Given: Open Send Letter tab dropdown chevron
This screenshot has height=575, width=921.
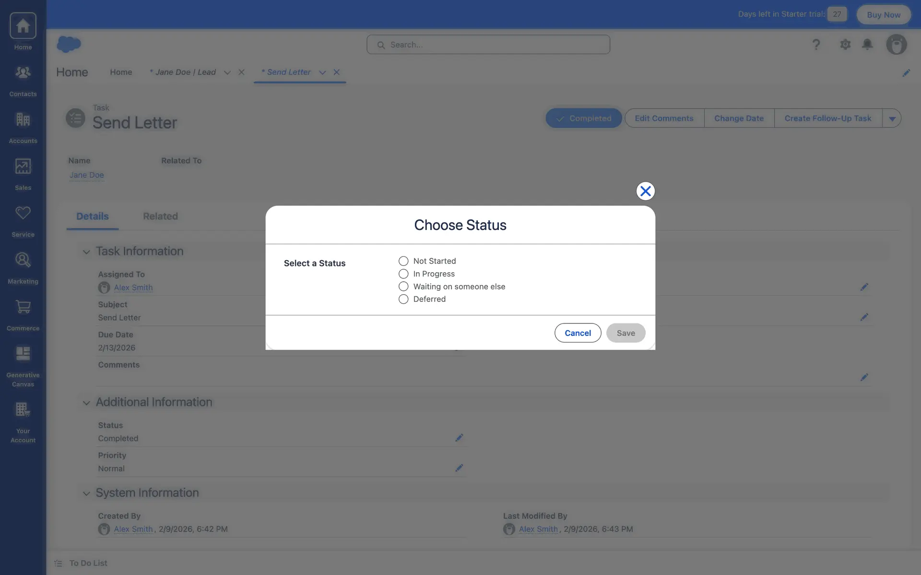Looking at the screenshot, I should click(322, 72).
